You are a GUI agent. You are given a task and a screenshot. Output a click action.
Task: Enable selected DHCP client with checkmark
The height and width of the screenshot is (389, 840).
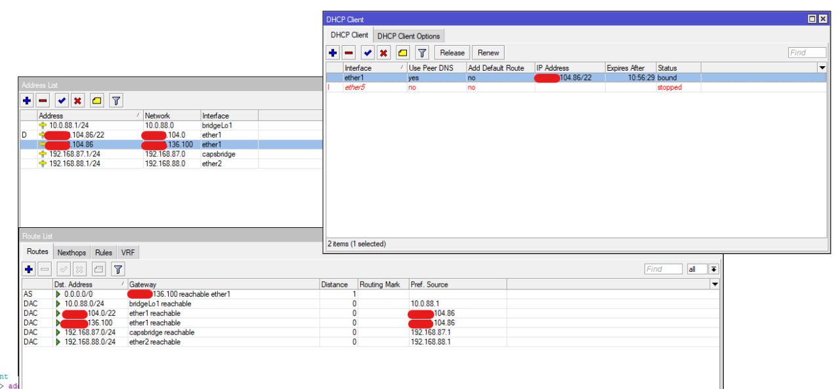pyautogui.click(x=367, y=53)
